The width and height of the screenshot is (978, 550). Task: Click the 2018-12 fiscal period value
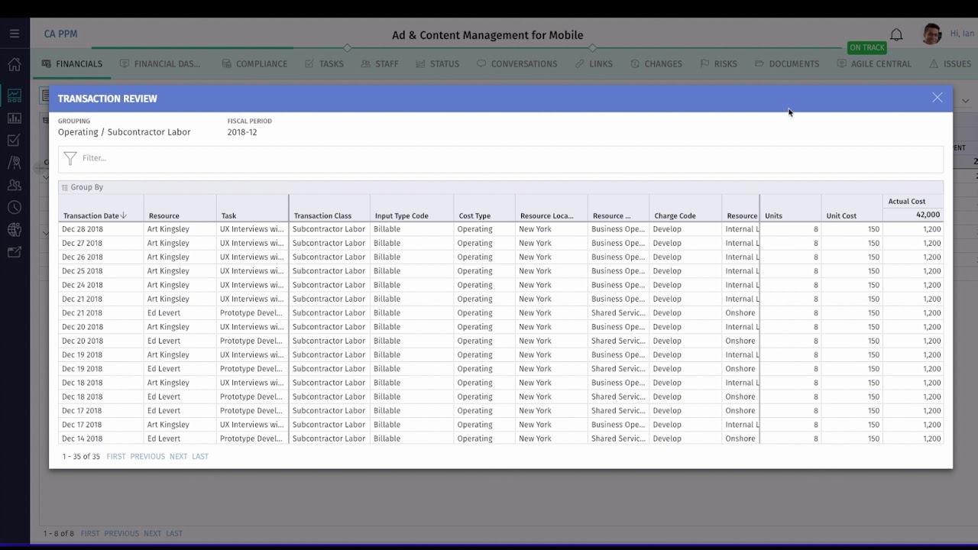242,132
